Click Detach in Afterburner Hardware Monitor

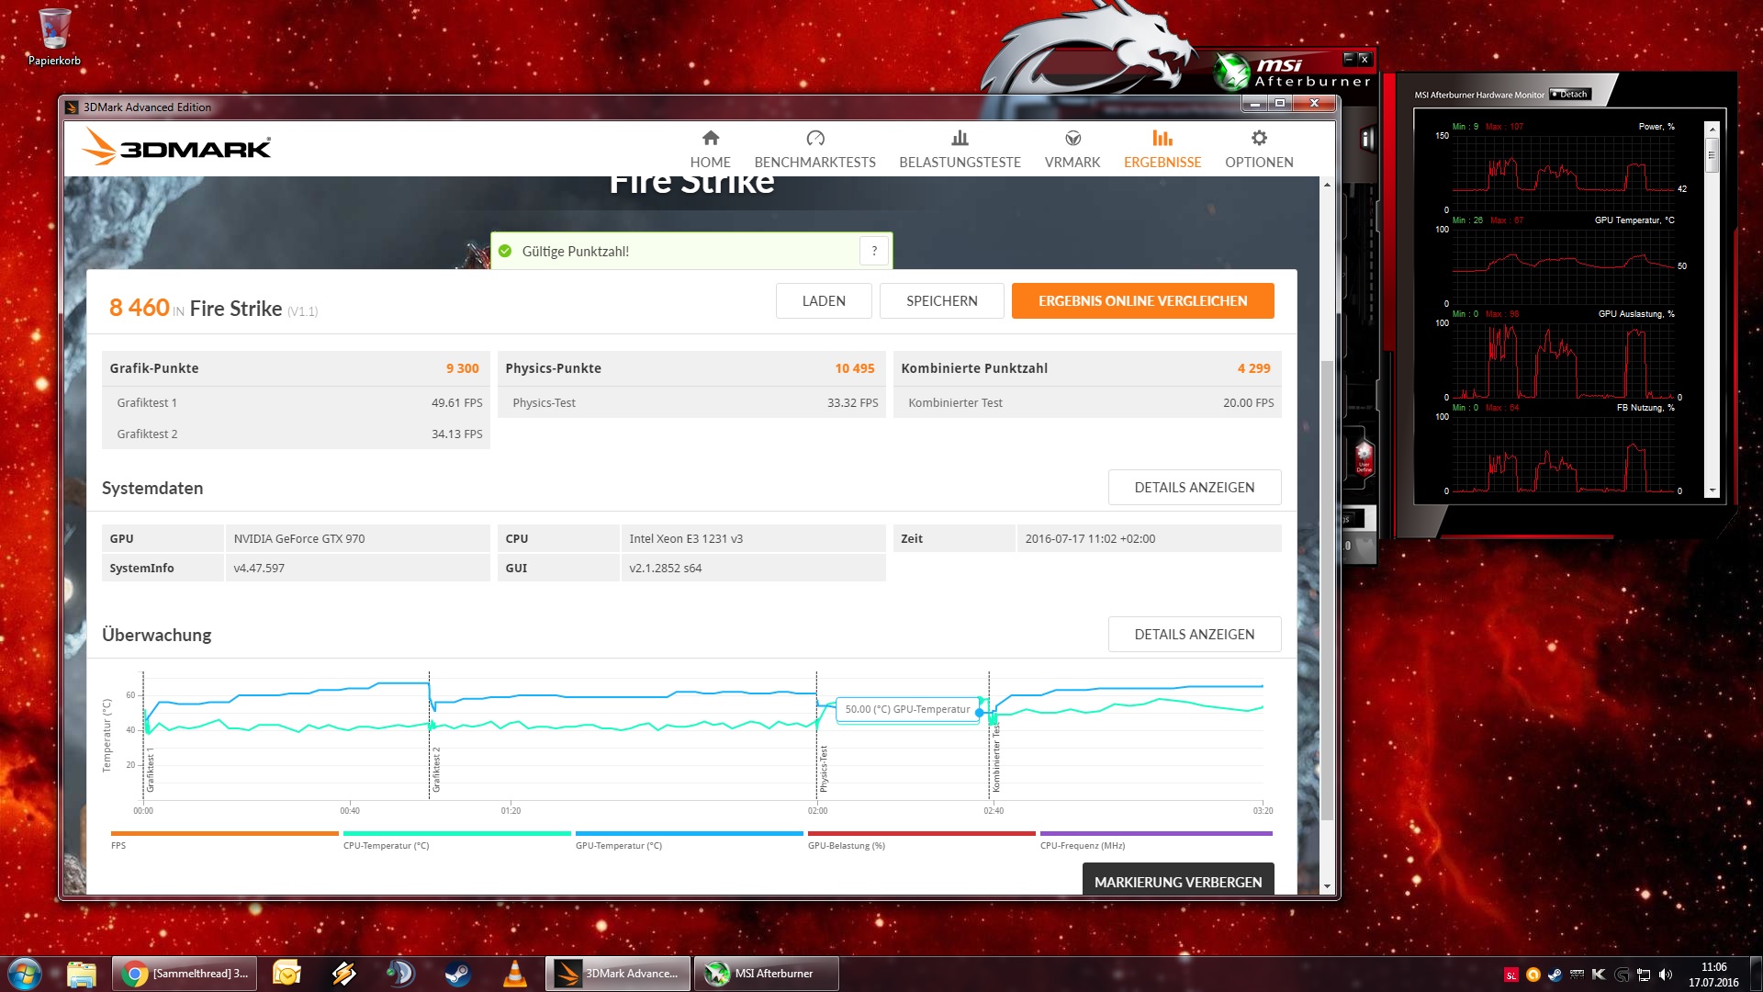(1569, 95)
